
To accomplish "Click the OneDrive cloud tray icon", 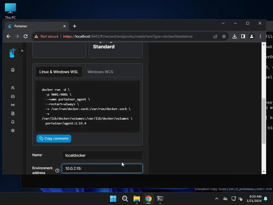I will [225, 199].
